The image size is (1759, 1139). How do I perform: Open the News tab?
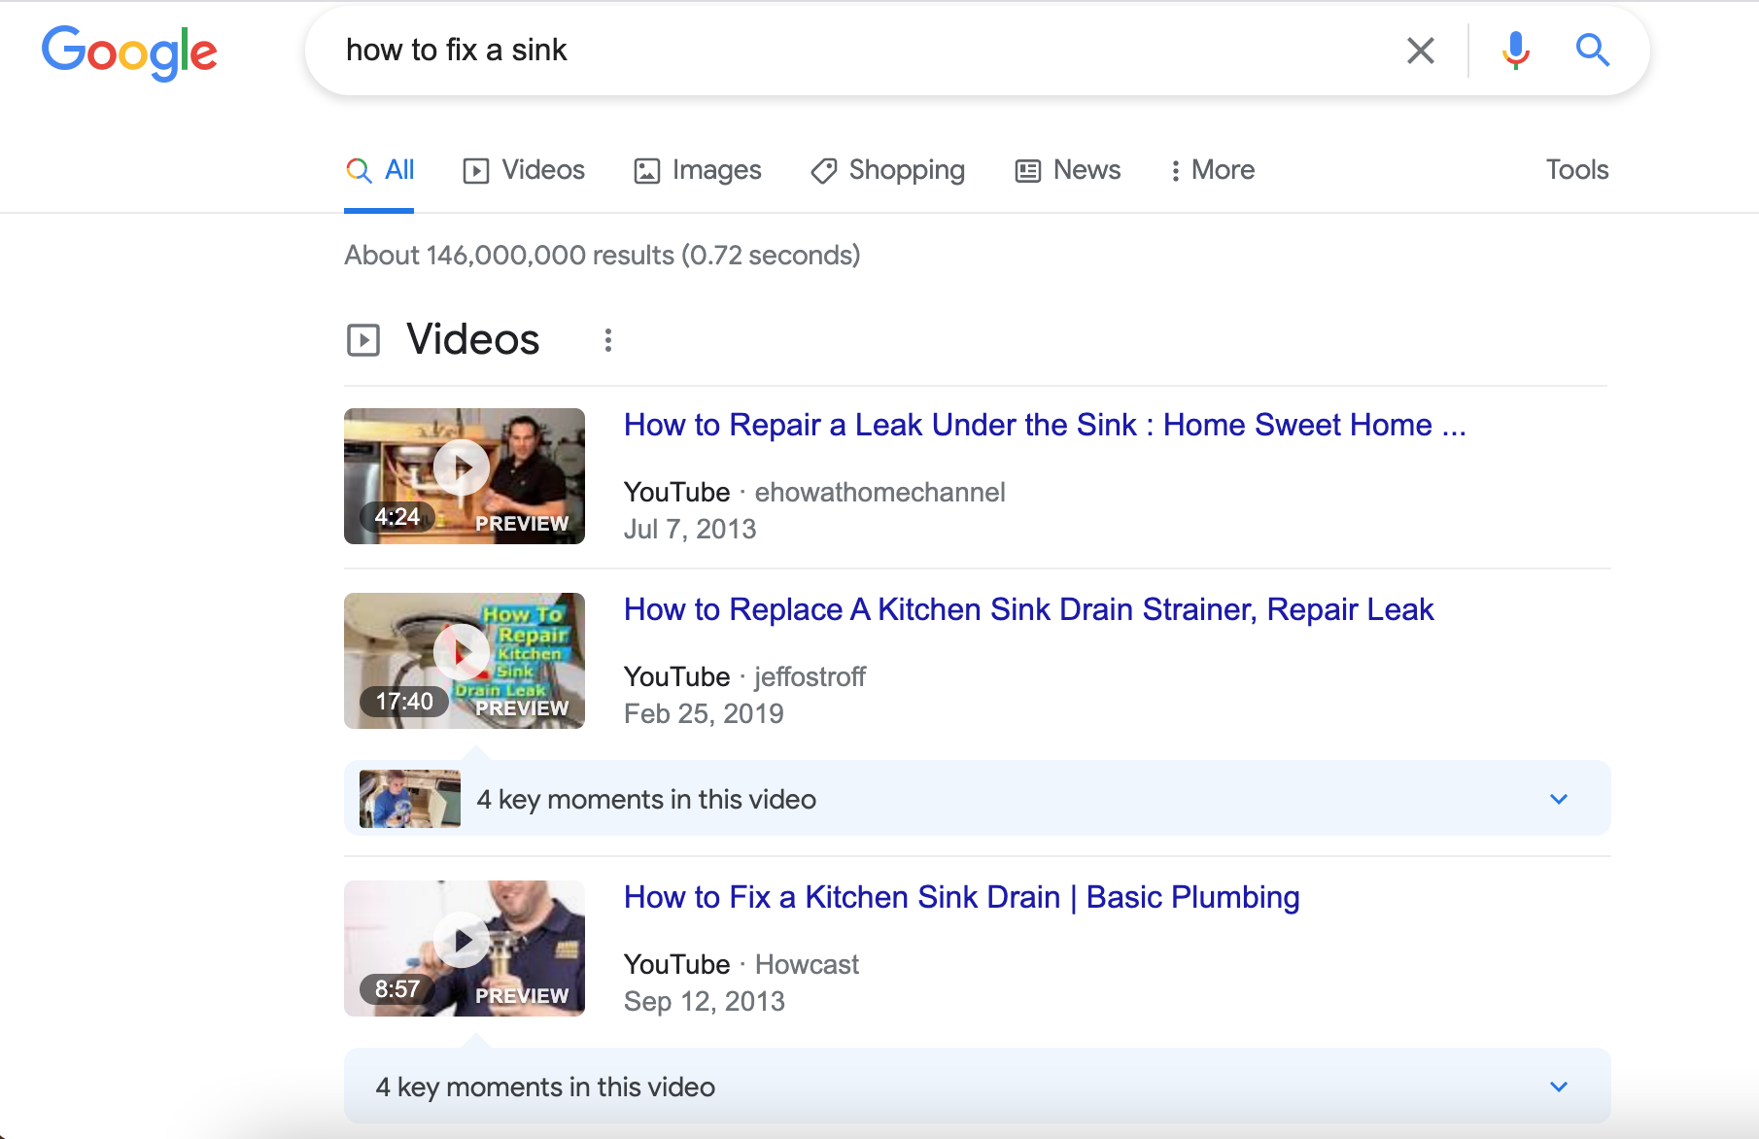click(x=1068, y=170)
